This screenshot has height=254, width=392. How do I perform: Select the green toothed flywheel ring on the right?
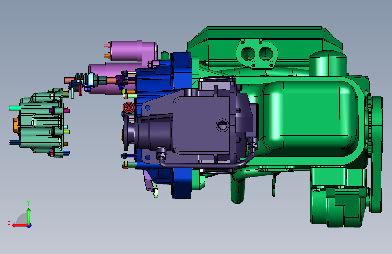click(369, 124)
